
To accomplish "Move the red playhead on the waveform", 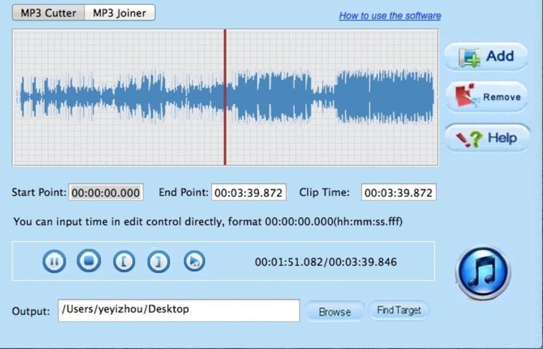I will (x=225, y=99).
